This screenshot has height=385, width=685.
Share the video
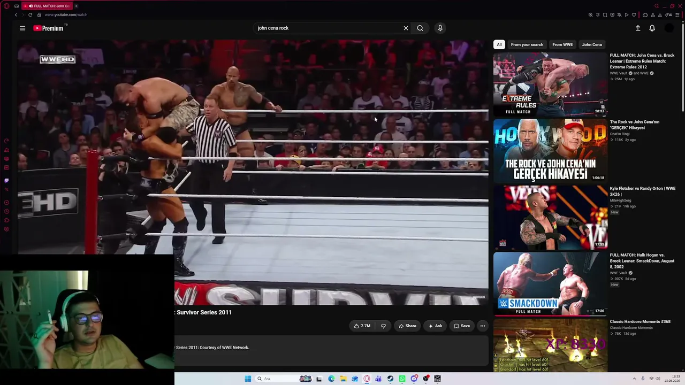click(407, 326)
